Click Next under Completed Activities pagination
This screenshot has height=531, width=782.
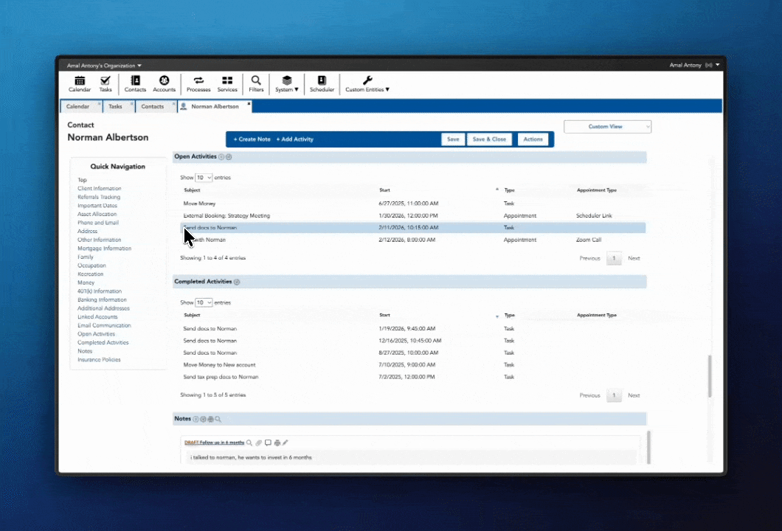(634, 395)
